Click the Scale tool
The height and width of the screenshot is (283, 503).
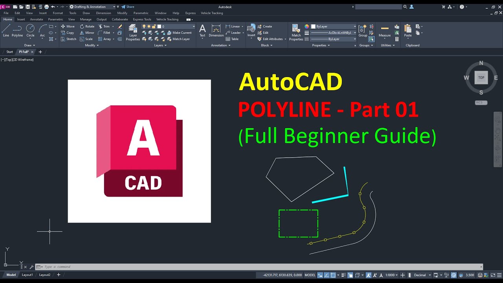(x=86, y=39)
